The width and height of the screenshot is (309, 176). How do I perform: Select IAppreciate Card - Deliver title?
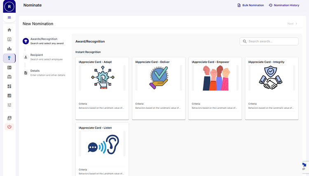point(152,62)
